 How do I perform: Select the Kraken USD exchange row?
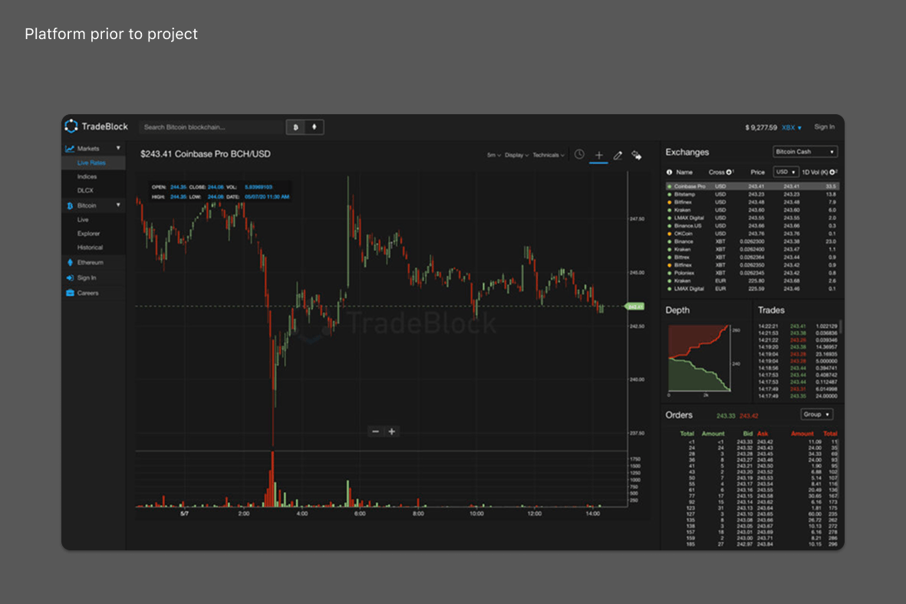coord(753,210)
